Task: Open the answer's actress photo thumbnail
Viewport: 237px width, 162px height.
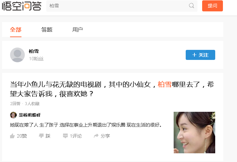Action: pos(194,133)
